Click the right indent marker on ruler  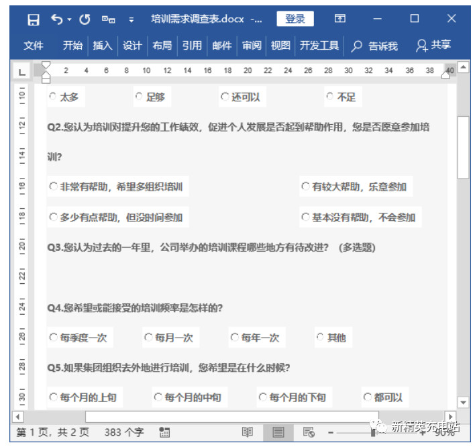pos(446,75)
